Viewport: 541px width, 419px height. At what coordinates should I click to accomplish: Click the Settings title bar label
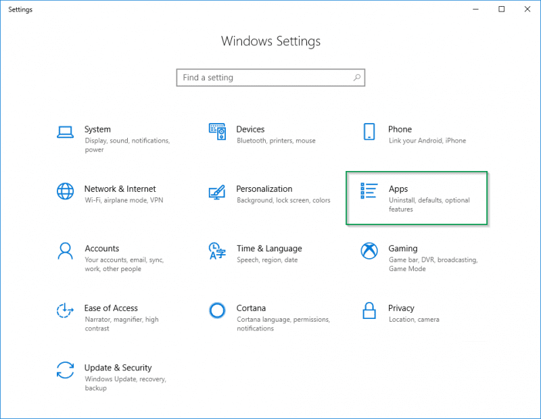pos(20,9)
